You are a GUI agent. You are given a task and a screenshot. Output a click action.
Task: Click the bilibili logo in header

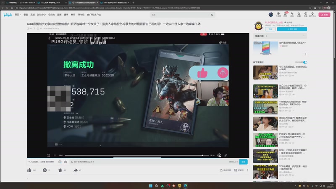coord(8,15)
